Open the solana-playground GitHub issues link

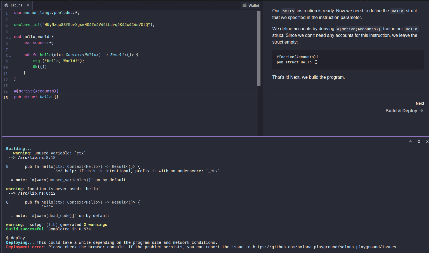pyautogui.click(x=324, y=247)
